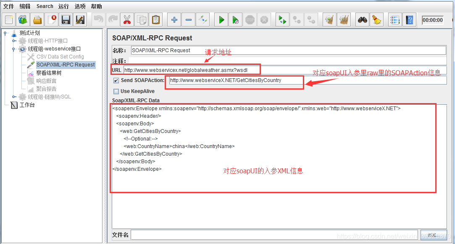
Task: Click the Stop test icon
Action: 250,20
